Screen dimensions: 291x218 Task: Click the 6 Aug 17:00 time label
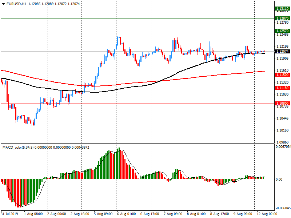pos(150,214)
